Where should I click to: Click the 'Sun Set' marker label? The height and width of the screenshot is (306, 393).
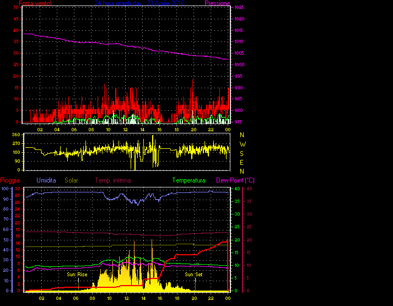point(193,275)
